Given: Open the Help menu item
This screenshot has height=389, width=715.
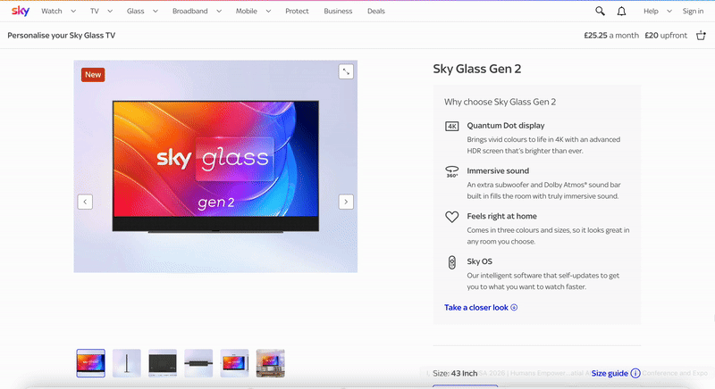Looking at the screenshot, I should click(x=651, y=11).
